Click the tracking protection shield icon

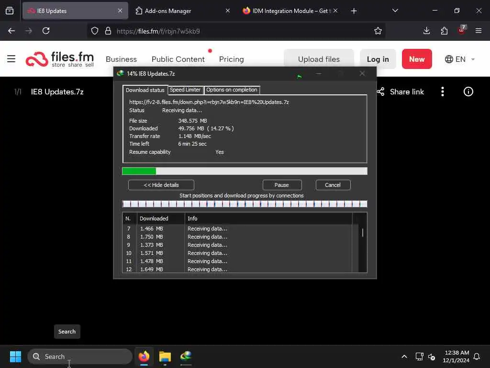95,31
